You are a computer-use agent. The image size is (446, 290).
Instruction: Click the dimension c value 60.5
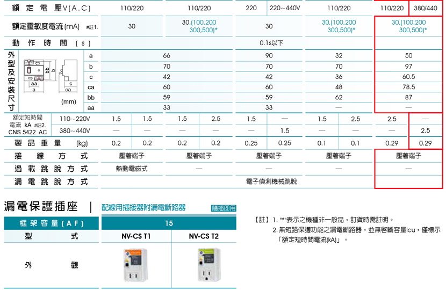[x=409, y=77]
